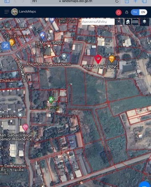The image size is (151, 187).
Task: Click the LandsMaps logo emblem
Action: tap(14, 12)
